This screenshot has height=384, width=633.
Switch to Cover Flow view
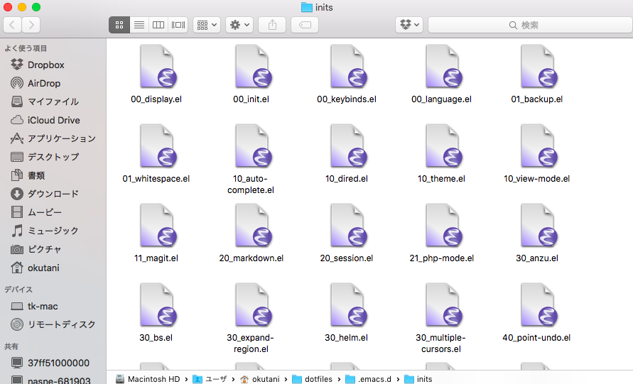pyautogui.click(x=178, y=25)
